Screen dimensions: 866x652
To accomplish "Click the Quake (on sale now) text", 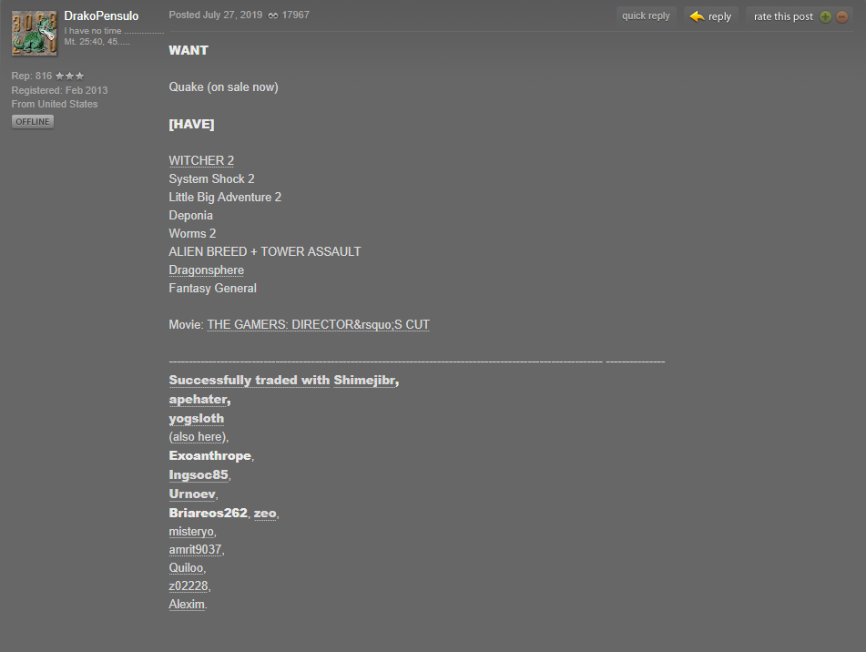I will 224,87.
